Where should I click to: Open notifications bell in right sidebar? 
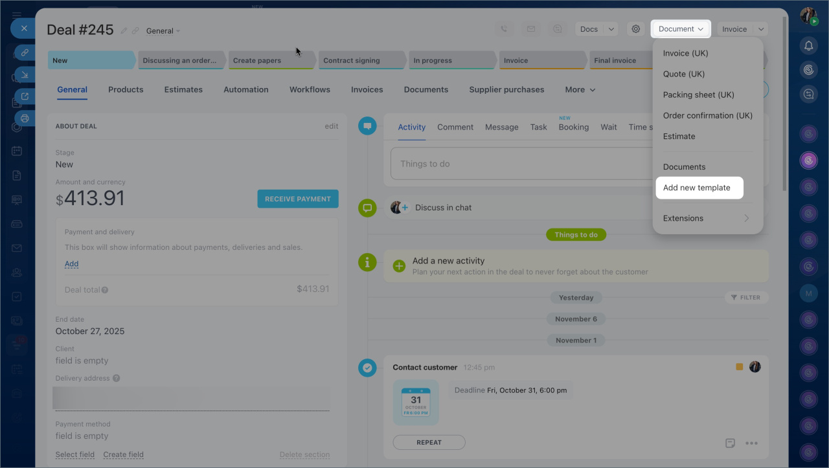[808, 45]
